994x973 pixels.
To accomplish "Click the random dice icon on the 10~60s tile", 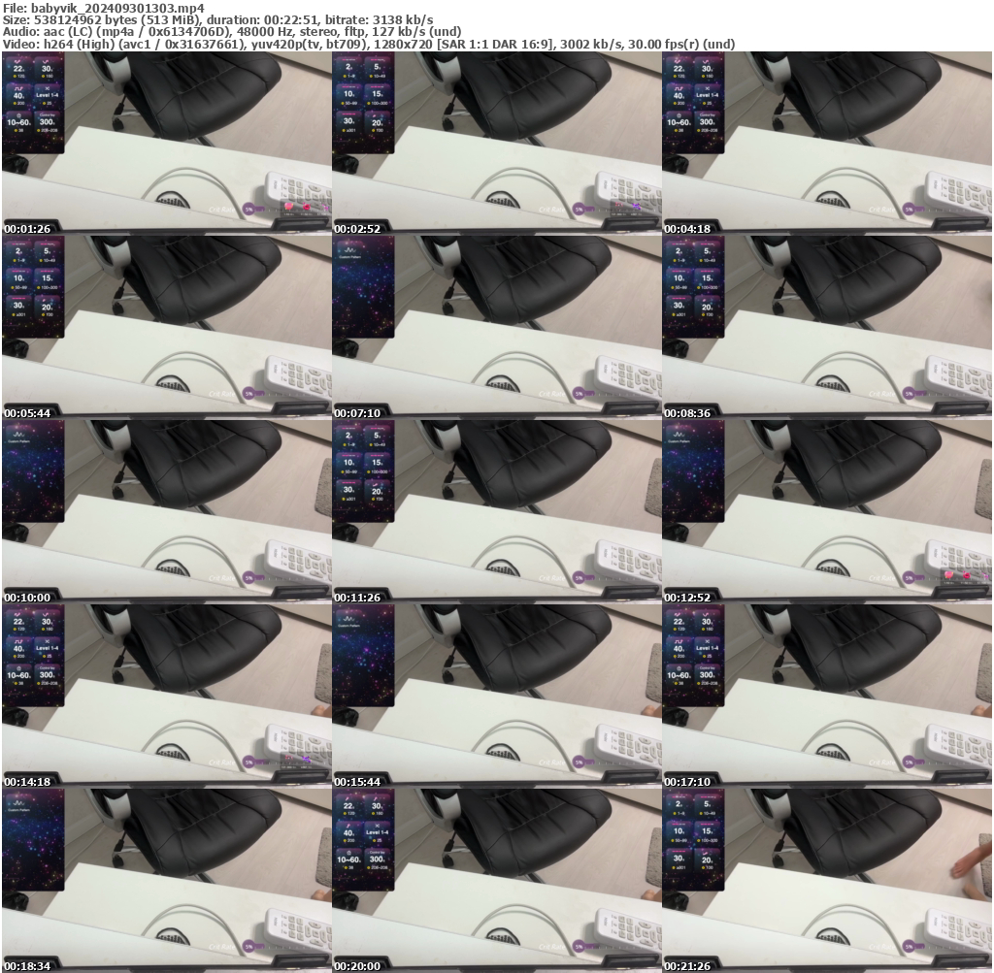I will tap(18, 116).
